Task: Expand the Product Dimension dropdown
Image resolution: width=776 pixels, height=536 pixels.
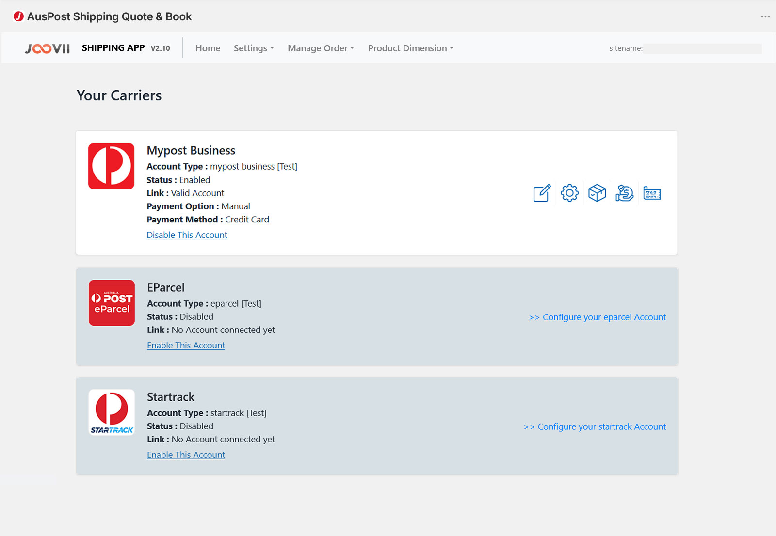Action: pyautogui.click(x=411, y=48)
